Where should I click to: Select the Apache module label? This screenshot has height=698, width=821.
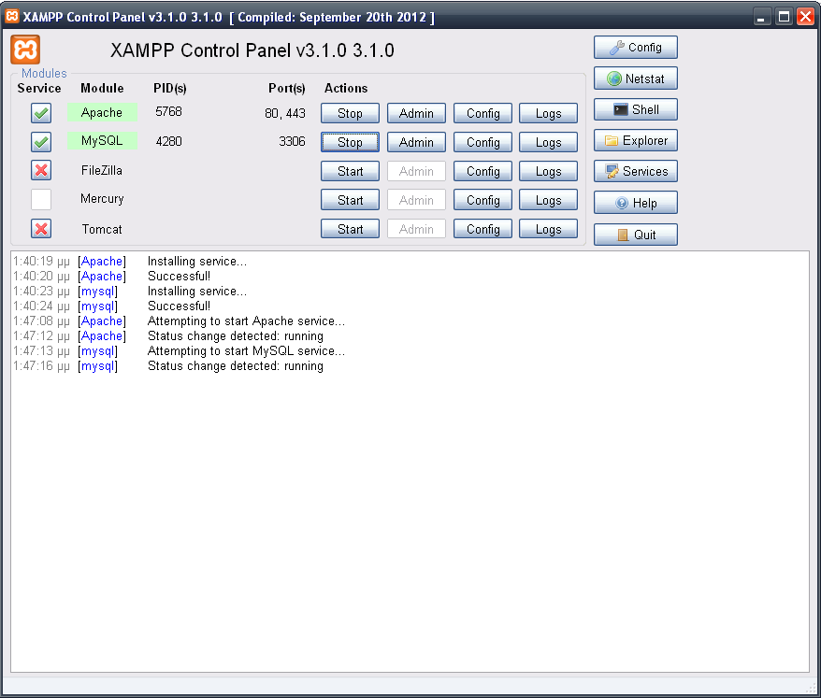(102, 112)
